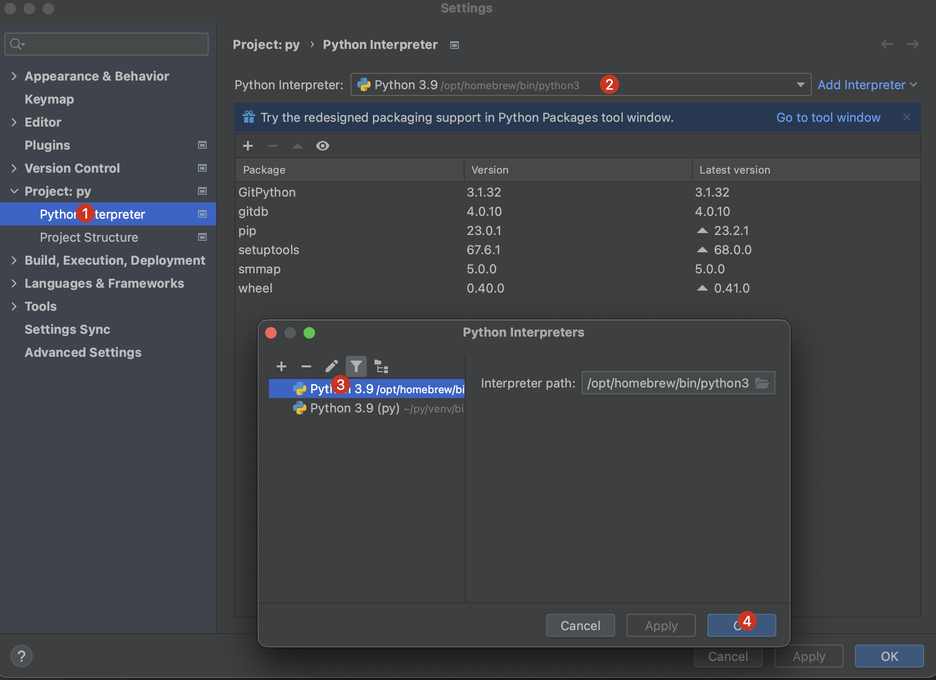Toggle the filter funnel icon
Screen dimensions: 936x680
point(356,367)
